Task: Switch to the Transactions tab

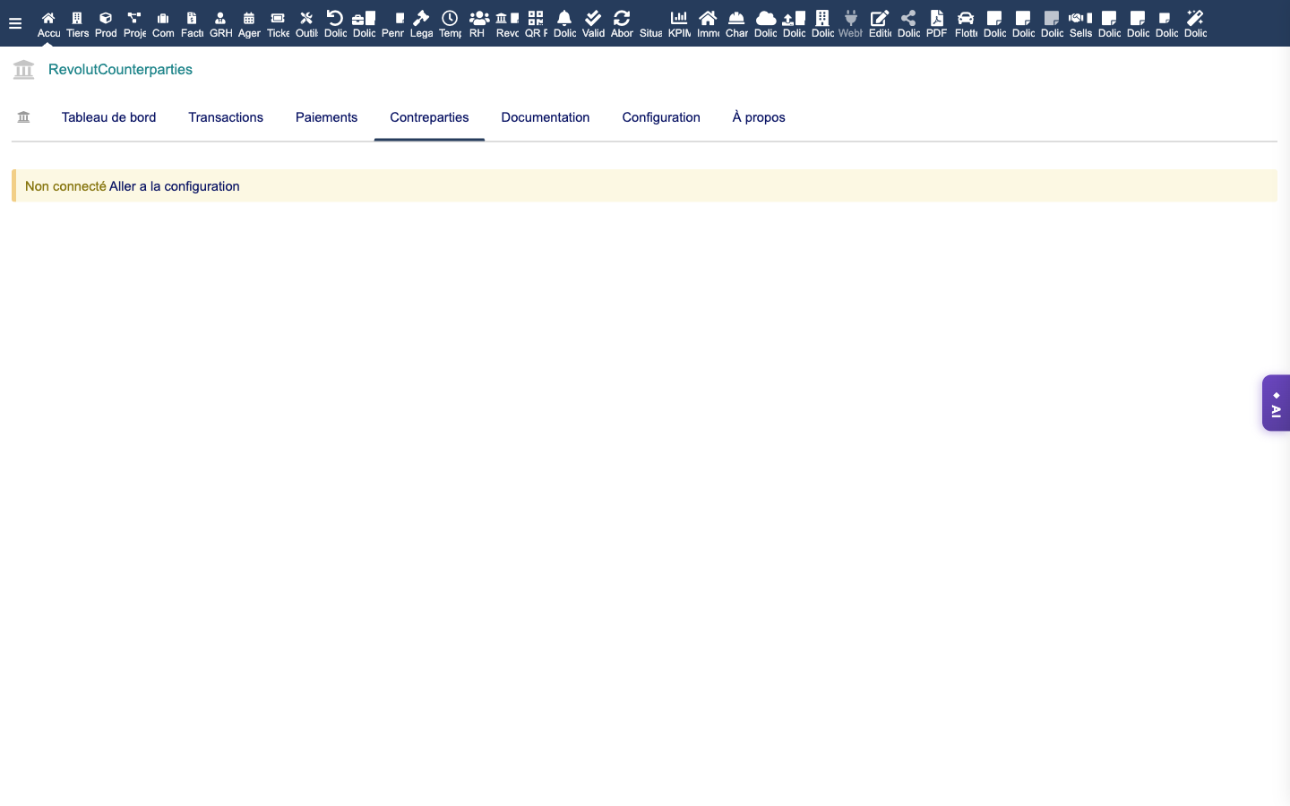Action: (226, 117)
